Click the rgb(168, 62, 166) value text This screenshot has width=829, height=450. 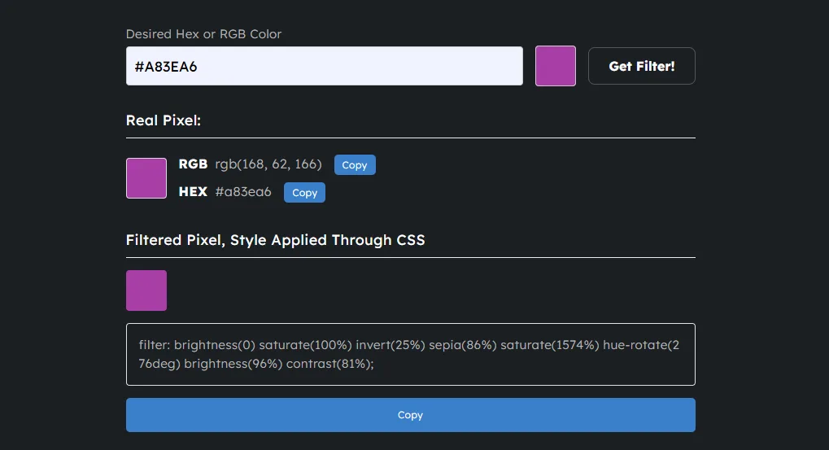268,164
